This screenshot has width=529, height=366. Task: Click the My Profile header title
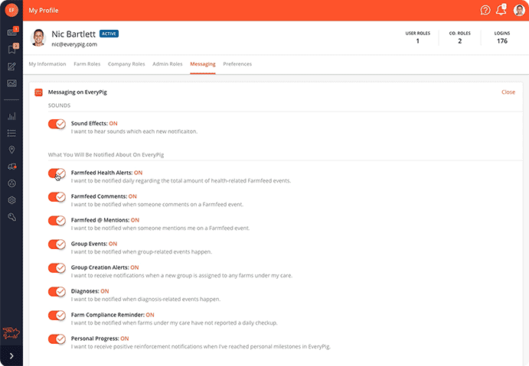[44, 11]
